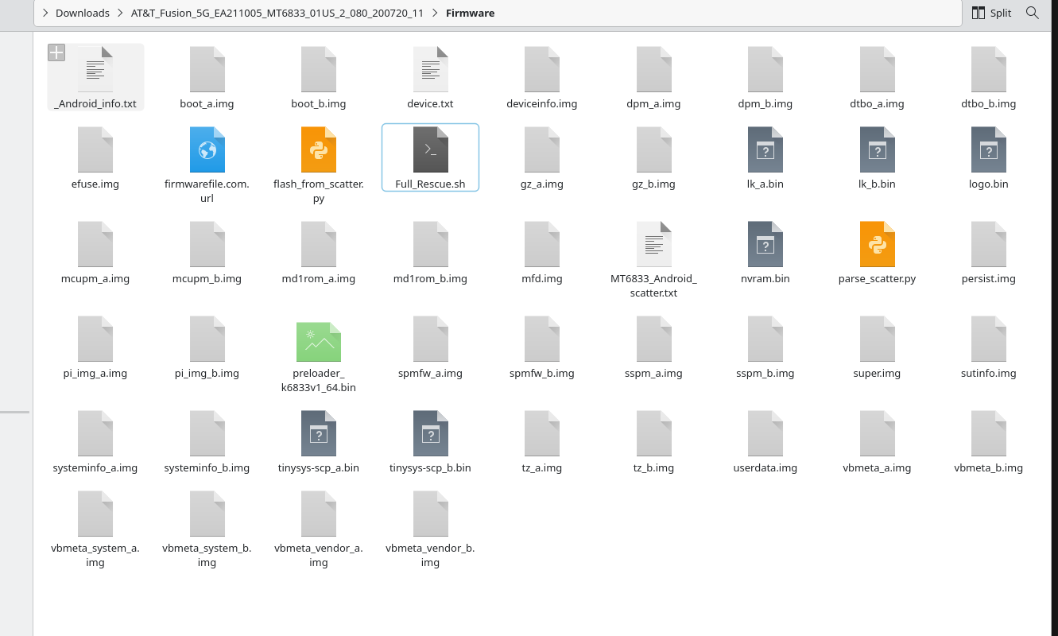Select the _Android_info.txt file icon
Image resolution: width=1058 pixels, height=636 pixels.
(95, 69)
